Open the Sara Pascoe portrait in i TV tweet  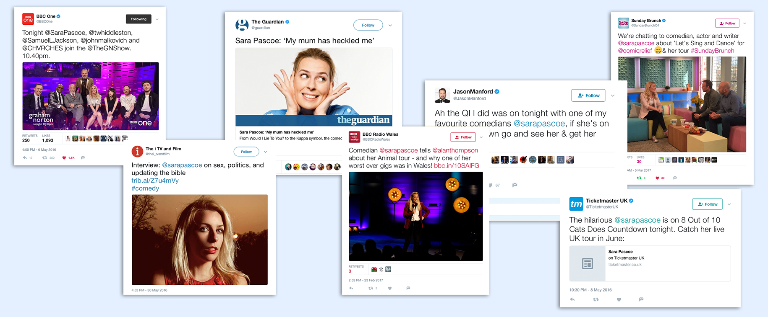(x=200, y=240)
